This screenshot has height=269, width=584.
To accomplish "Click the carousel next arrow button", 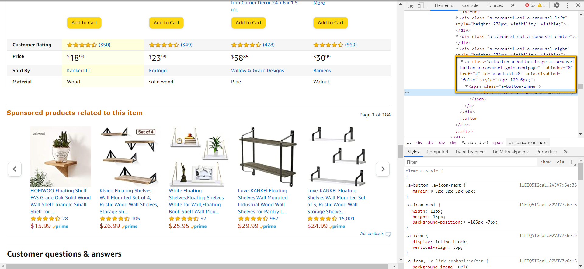I will (x=383, y=169).
